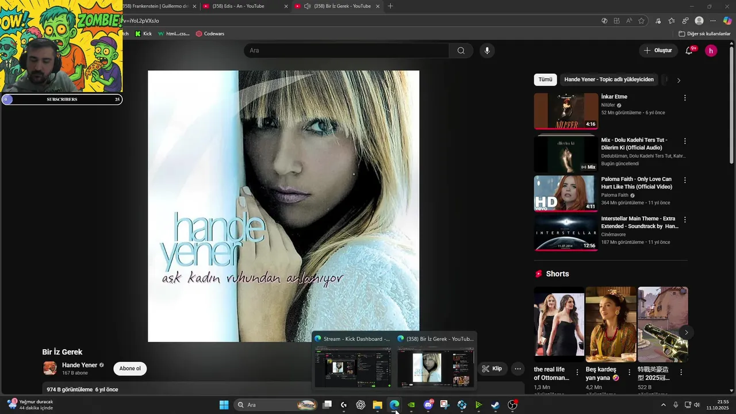Open options menu for İnkar Etme video
Screen dimensions: 736x414
click(685, 98)
